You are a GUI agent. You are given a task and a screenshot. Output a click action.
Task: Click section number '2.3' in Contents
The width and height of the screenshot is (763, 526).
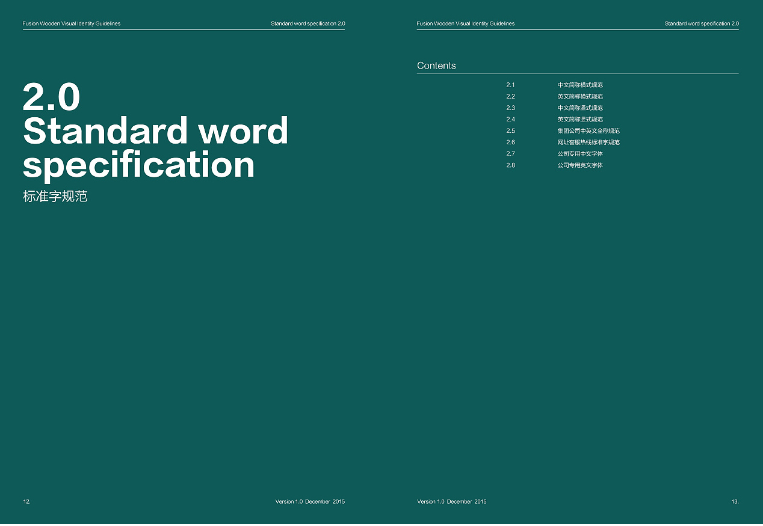[x=510, y=108]
